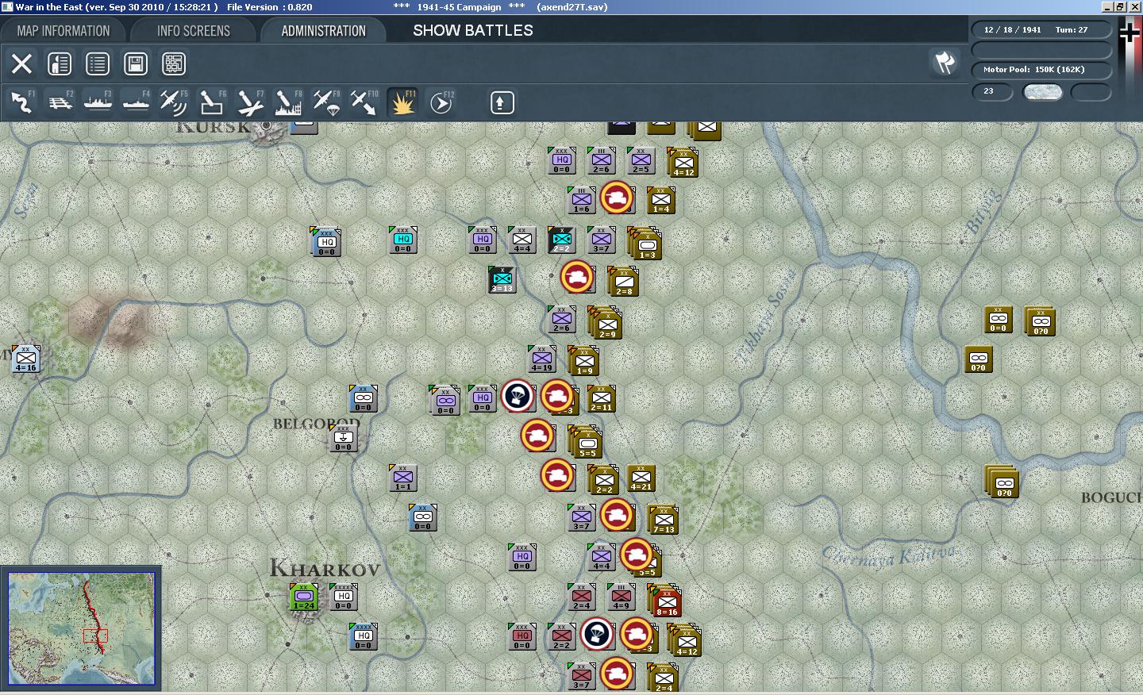Image resolution: width=1143 pixels, height=695 pixels.
Task: Open the brick-pattern grid icon after save
Action: tap(174, 63)
